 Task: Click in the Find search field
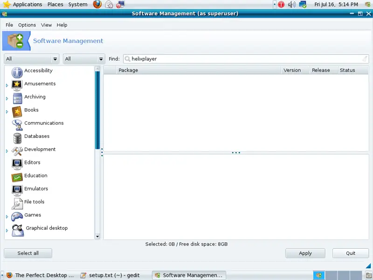246,59
